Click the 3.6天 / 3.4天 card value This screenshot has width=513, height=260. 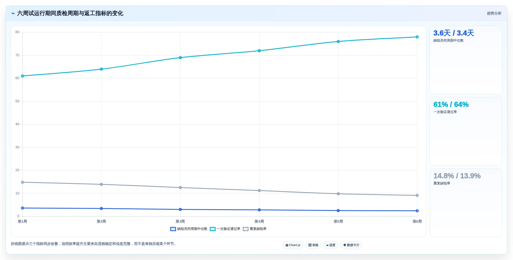(x=454, y=33)
